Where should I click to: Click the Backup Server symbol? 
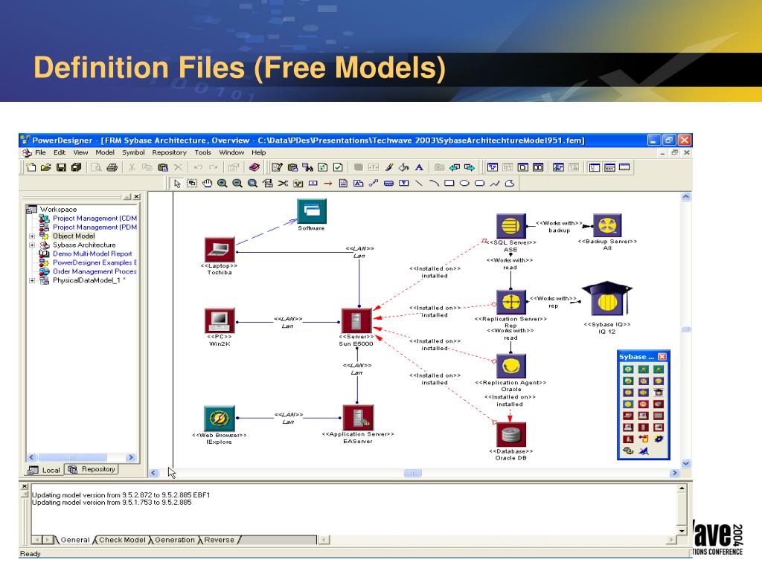(607, 226)
